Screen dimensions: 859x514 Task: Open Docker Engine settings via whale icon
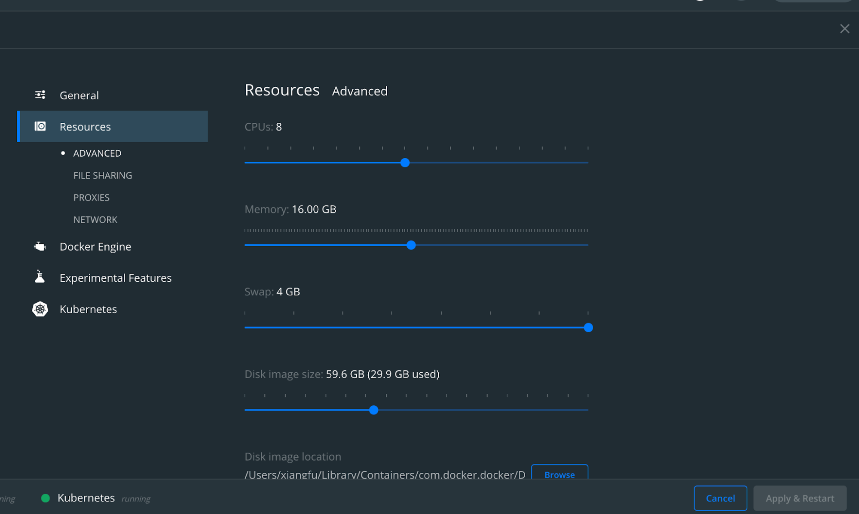[40, 246]
